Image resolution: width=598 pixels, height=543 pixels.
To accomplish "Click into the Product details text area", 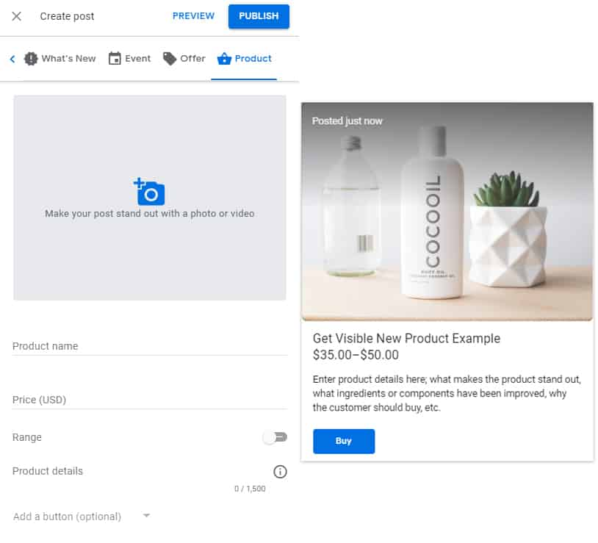I will click(x=139, y=471).
